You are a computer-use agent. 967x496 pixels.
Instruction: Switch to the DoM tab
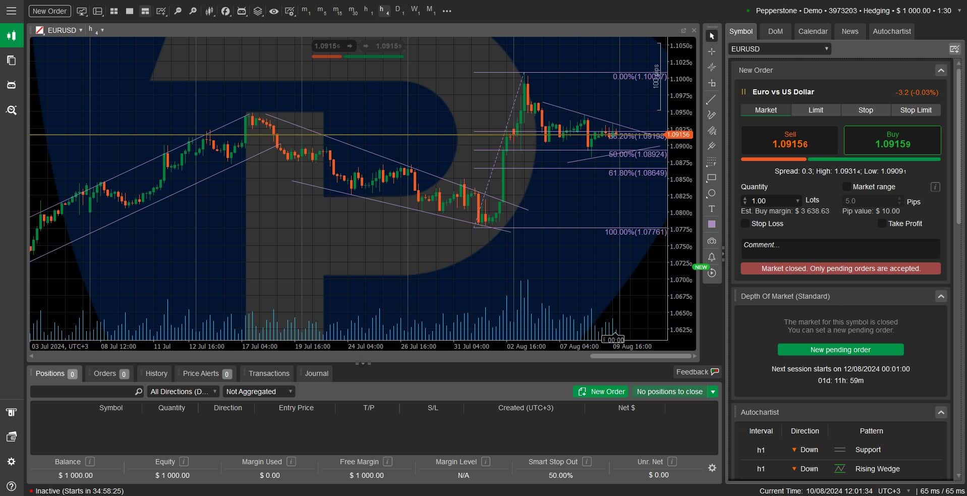point(775,31)
